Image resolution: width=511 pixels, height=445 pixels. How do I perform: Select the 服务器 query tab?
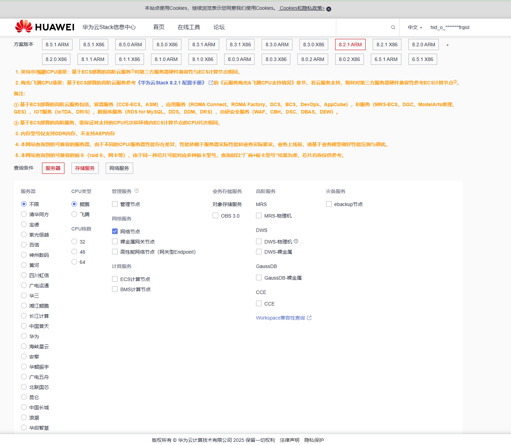pos(53,168)
